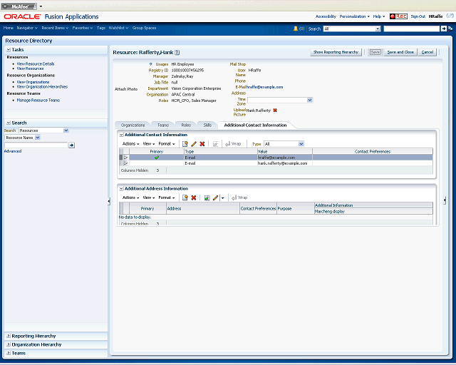Collapse Additional Address Information section
The image size is (456, 365).
(x=122, y=189)
